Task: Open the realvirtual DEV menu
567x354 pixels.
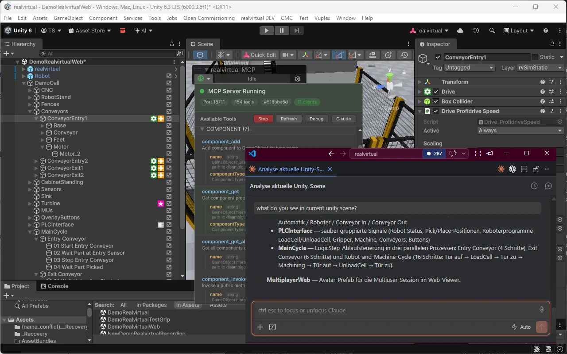Action: [258, 18]
